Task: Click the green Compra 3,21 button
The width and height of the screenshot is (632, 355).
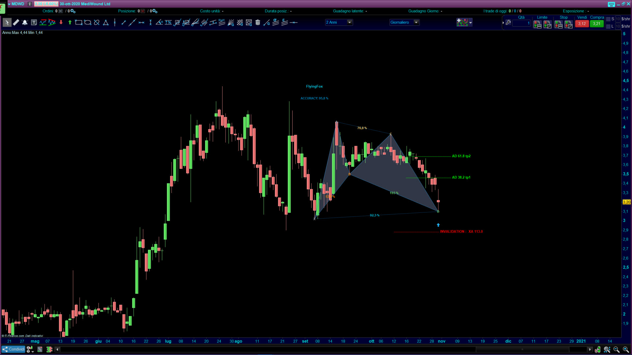Action: click(596, 24)
